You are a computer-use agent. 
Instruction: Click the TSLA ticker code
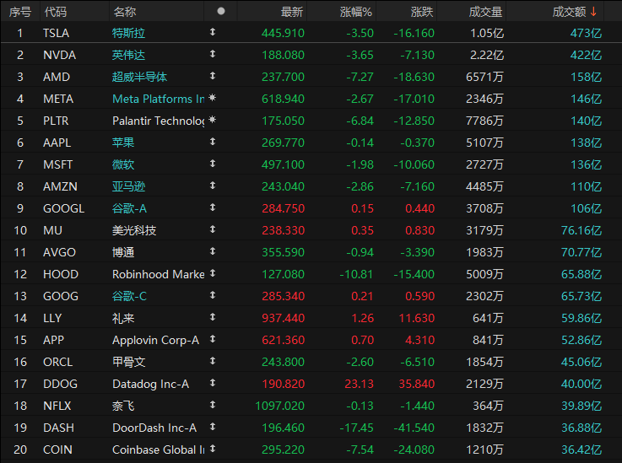click(56, 33)
